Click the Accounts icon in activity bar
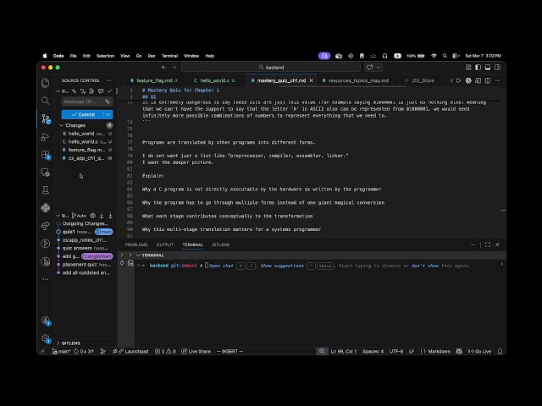The height and width of the screenshot is (406, 542). coord(45,321)
